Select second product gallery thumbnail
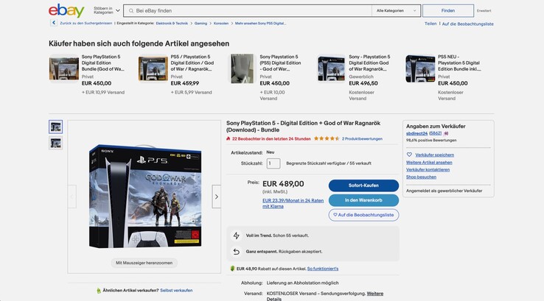544x301 pixels. click(55, 143)
